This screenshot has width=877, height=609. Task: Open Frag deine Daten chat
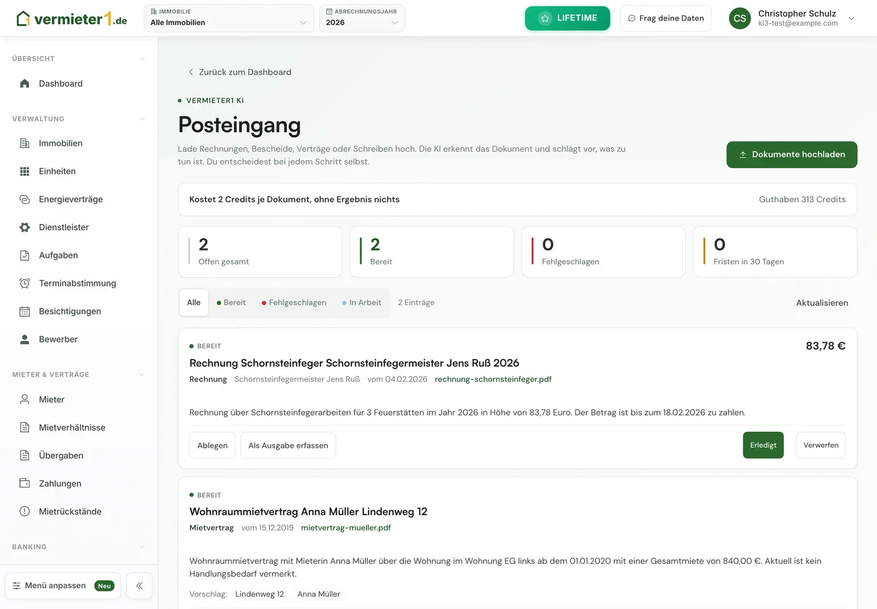click(x=666, y=18)
